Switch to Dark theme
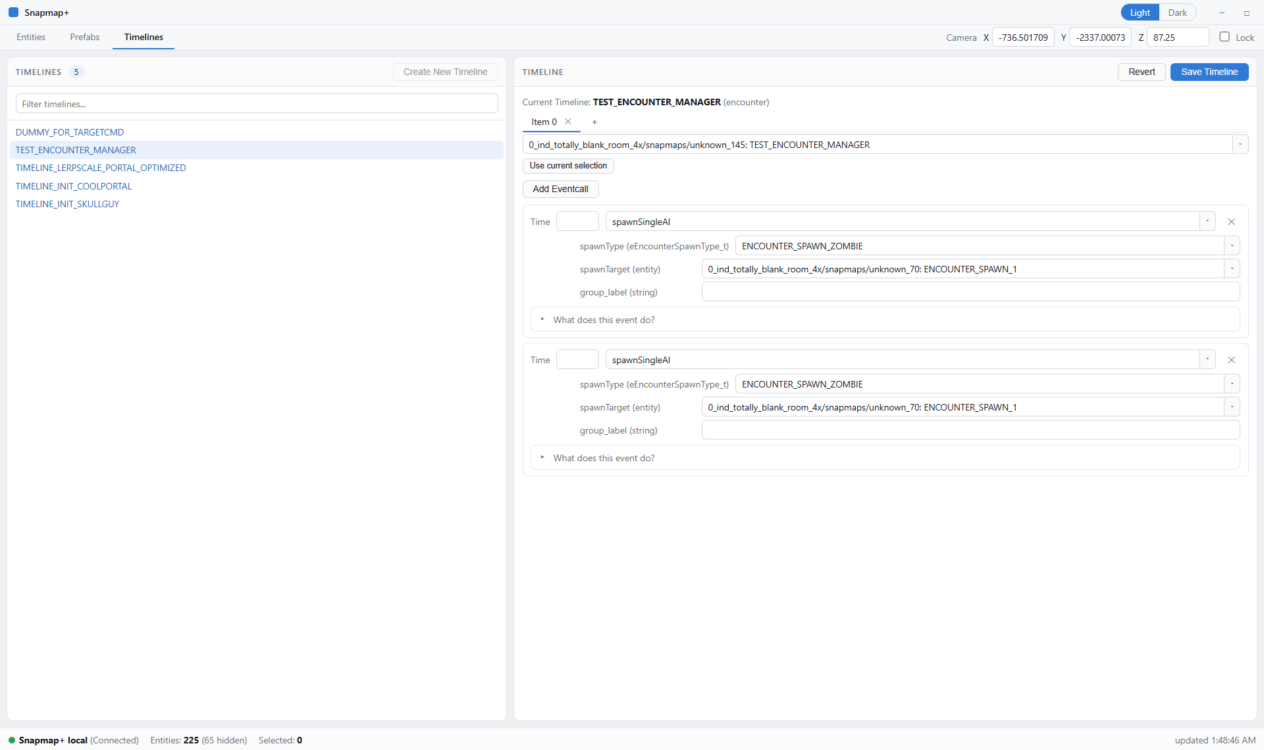1264x750 pixels. (x=1177, y=12)
